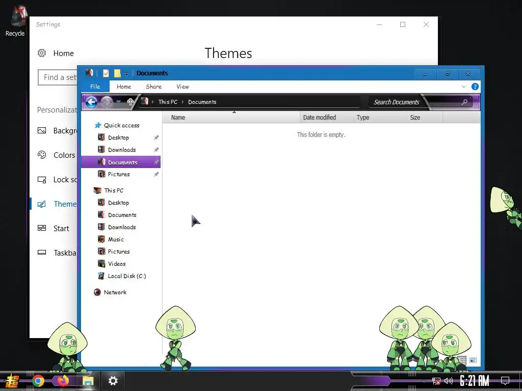Open the File menu tab
The width and height of the screenshot is (522, 391).
pos(95,87)
